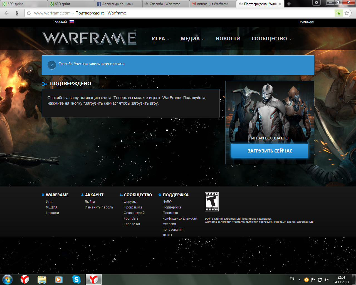
Task: Open the НОВОСТИ section
Action: pyautogui.click(x=228, y=39)
